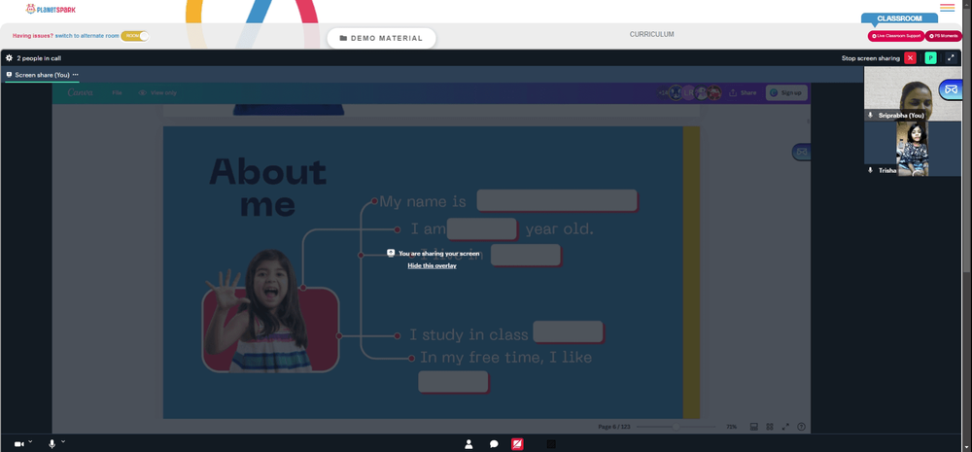Screen dimensions: 972x452
Task: Click Trisha's video thumbnail
Action: (913, 149)
